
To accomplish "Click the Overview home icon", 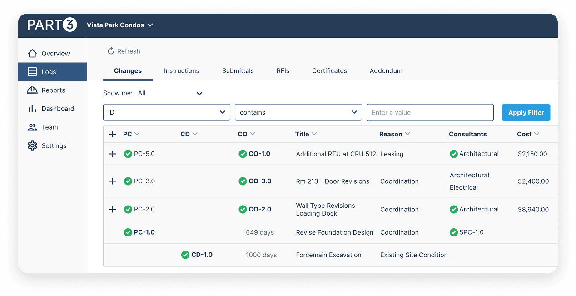I will (x=32, y=53).
